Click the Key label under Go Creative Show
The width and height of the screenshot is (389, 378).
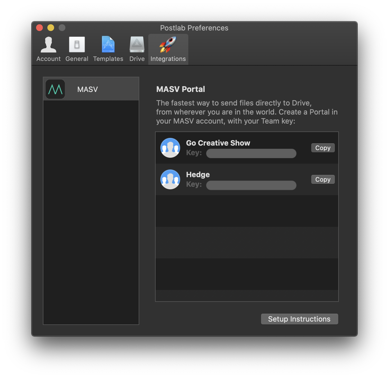(x=194, y=153)
